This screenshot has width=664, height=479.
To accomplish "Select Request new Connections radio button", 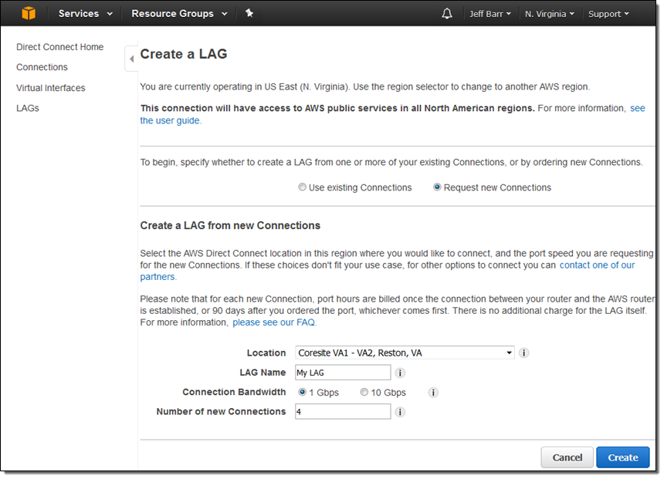I will pyautogui.click(x=437, y=187).
